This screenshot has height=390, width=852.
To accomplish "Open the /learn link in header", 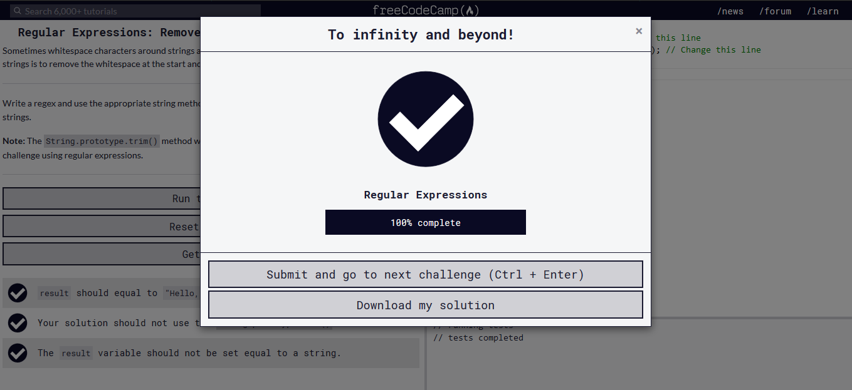I will (823, 11).
